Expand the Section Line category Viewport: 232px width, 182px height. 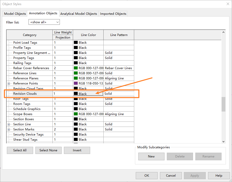[9, 124]
